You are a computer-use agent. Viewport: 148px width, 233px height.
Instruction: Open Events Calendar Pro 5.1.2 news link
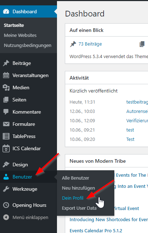pos(96,230)
